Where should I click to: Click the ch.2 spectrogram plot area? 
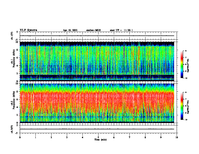pyautogui.click(x=97, y=103)
